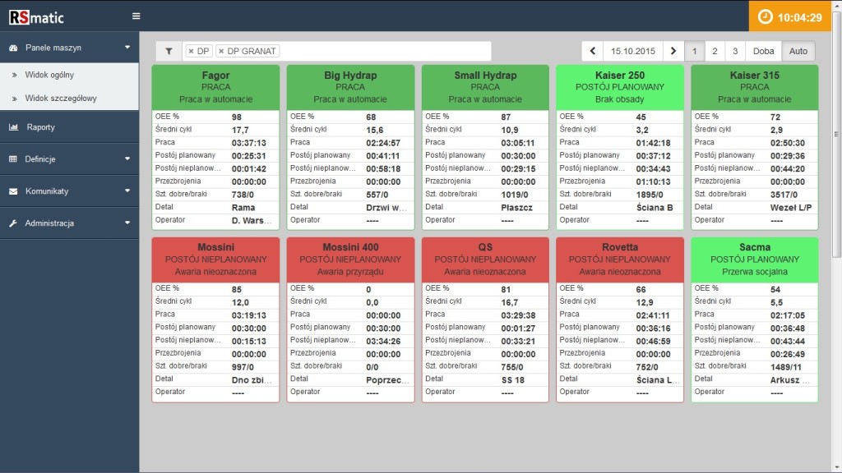Open the Kaiser 315 machine card header
842x473 pixels.
(755, 87)
